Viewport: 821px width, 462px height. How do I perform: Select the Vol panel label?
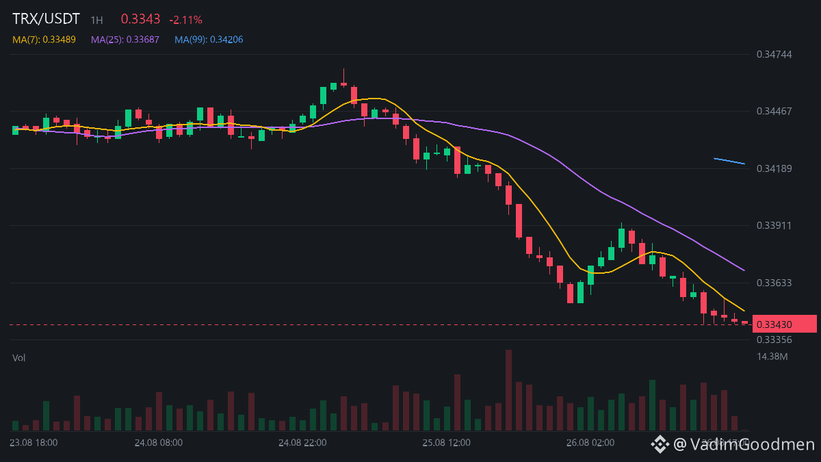(x=18, y=358)
